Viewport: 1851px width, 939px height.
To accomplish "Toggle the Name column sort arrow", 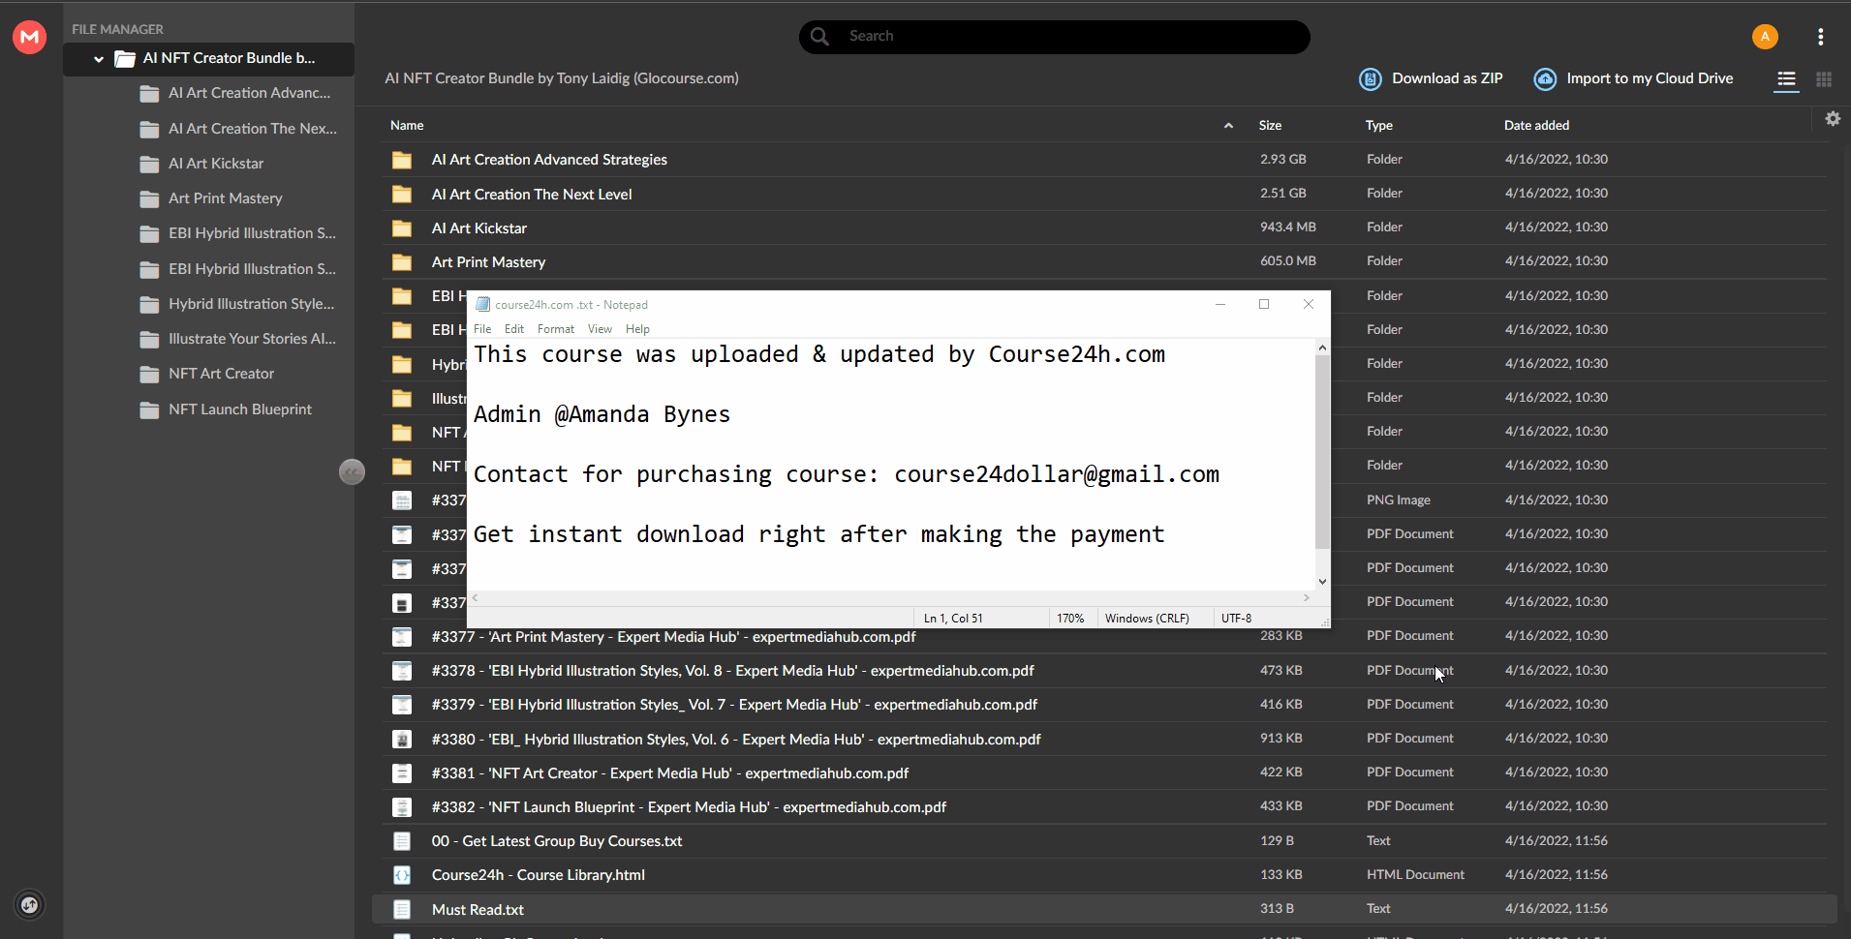I will (x=1228, y=125).
